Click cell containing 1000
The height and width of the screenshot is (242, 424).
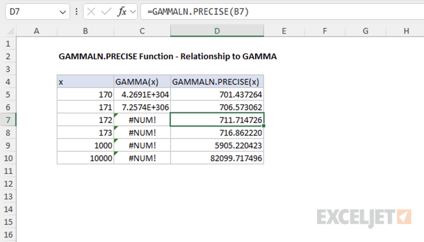pyautogui.click(x=85, y=145)
